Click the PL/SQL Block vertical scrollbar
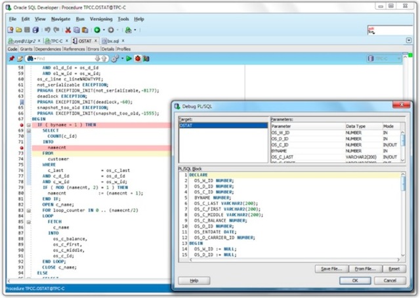This screenshot has height=298, width=420. point(403,215)
